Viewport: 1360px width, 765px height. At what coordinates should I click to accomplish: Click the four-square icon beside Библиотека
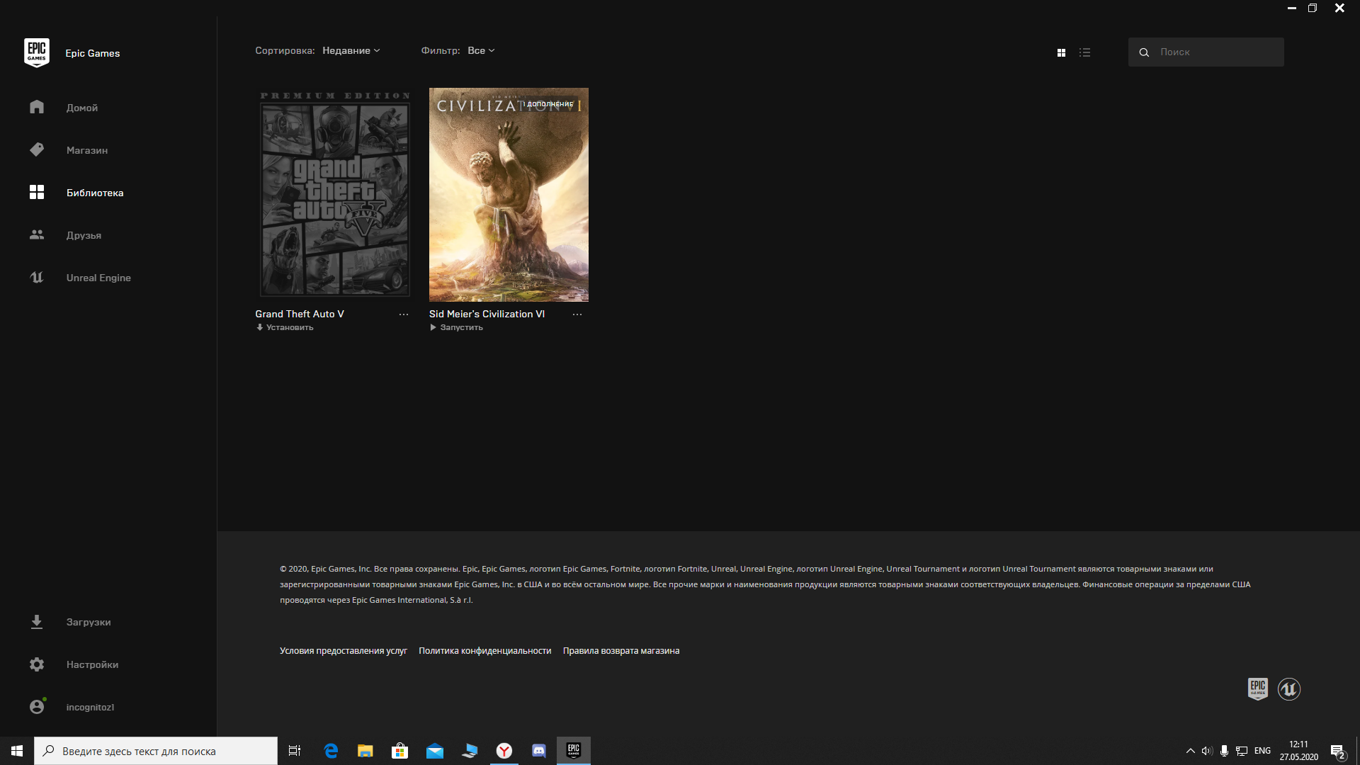[x=37, y=192]
